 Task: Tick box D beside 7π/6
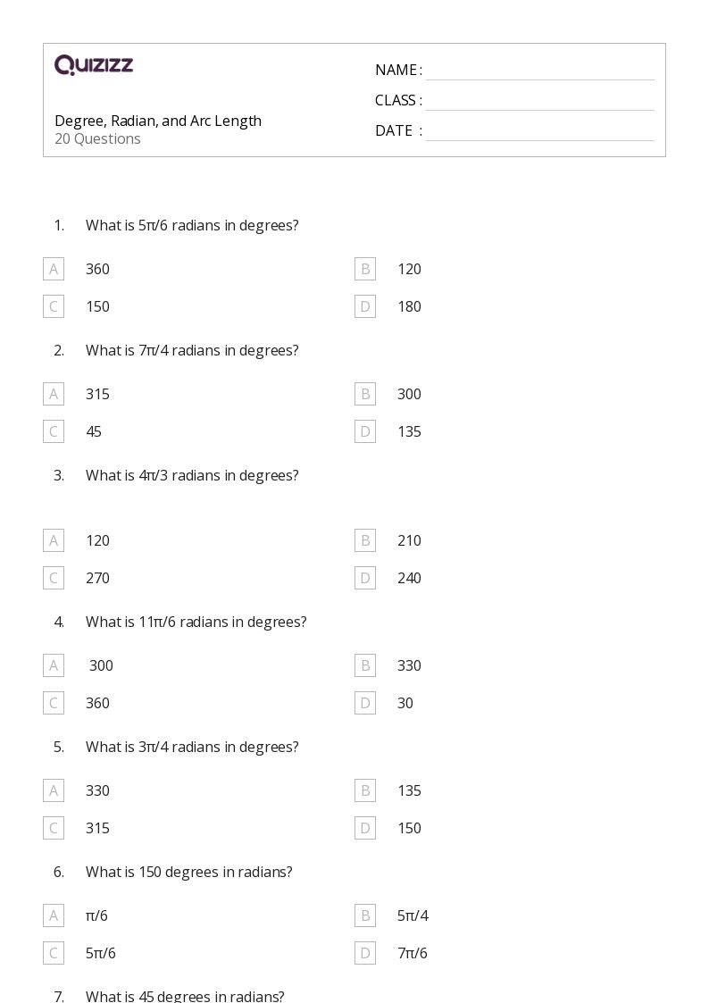click(x=365, y=953)
